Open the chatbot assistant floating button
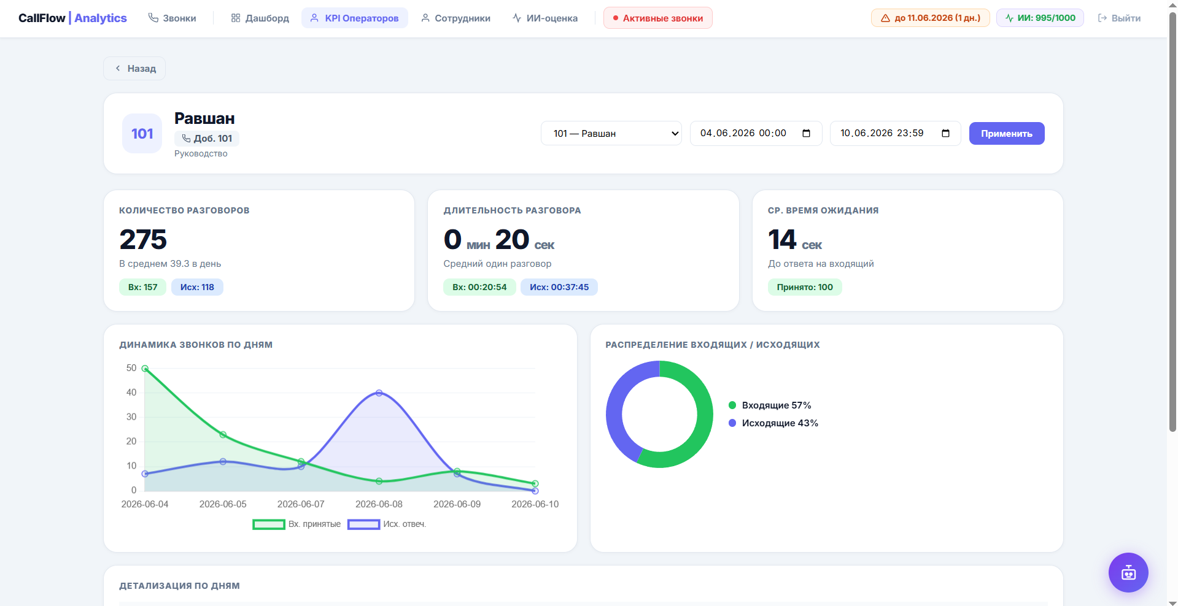1178x606 pixels. click(1128, 573)
